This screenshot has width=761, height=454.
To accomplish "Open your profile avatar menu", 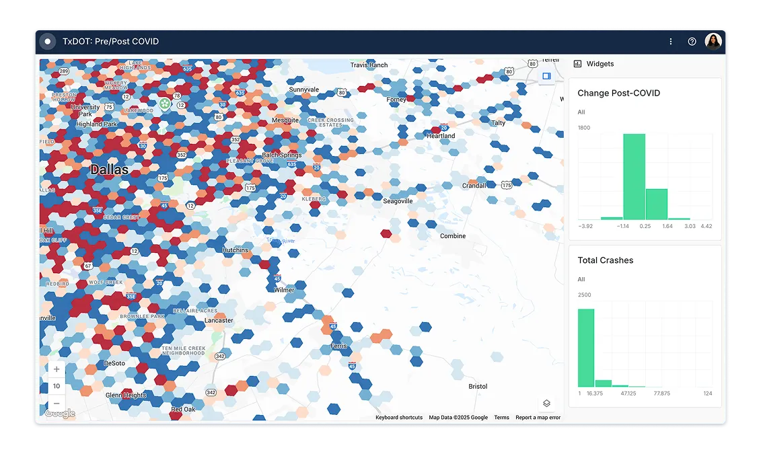I will tap(713, 41).
